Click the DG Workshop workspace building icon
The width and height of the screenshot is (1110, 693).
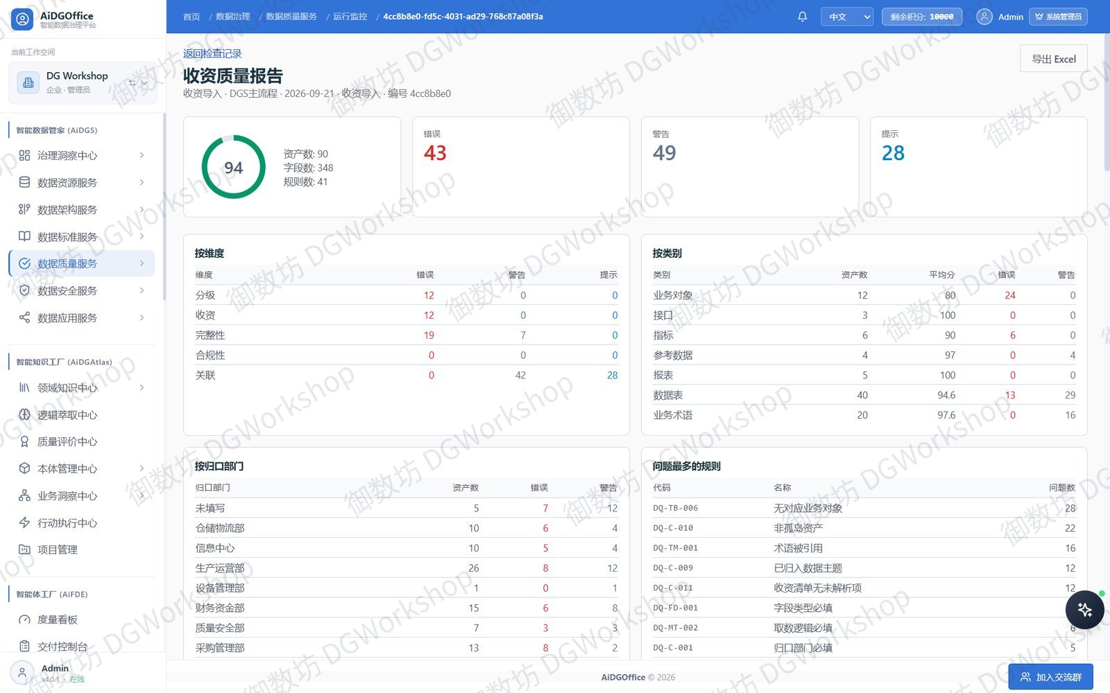pyautogui.click(x=28, y=82)
